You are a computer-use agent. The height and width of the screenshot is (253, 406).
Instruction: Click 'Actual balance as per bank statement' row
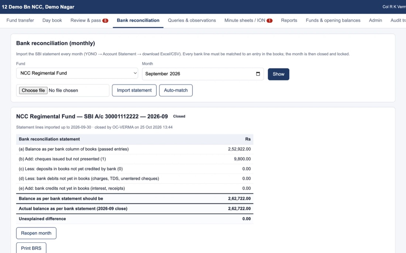[x=135, y=208]
